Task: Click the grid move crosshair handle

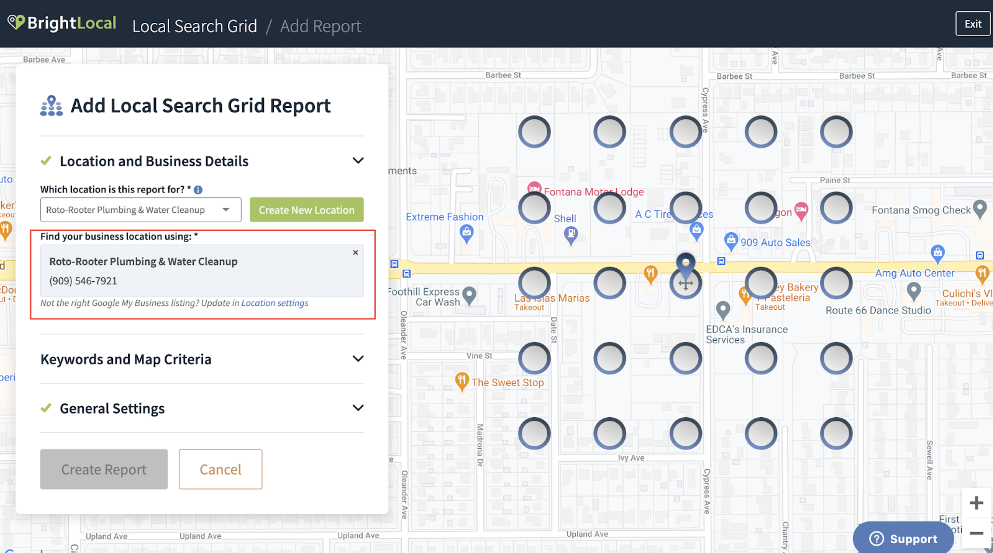Action: 686,284
